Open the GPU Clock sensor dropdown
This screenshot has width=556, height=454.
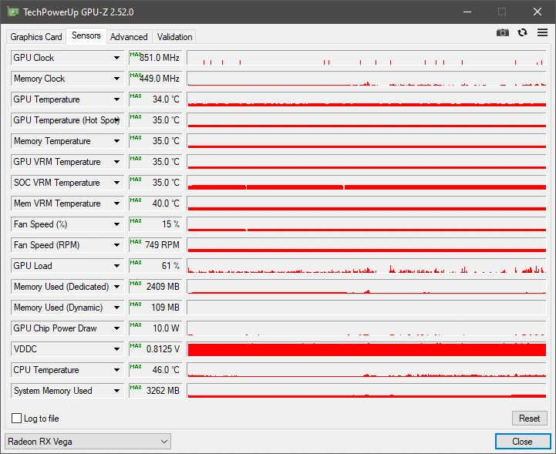click(x=67, y=57)
